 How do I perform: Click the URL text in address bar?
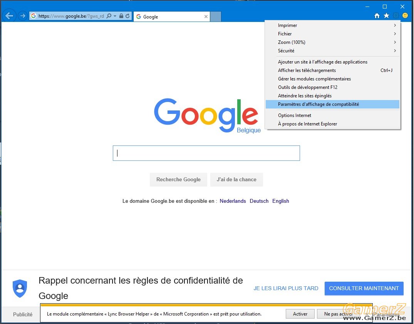tap(71, 16)
